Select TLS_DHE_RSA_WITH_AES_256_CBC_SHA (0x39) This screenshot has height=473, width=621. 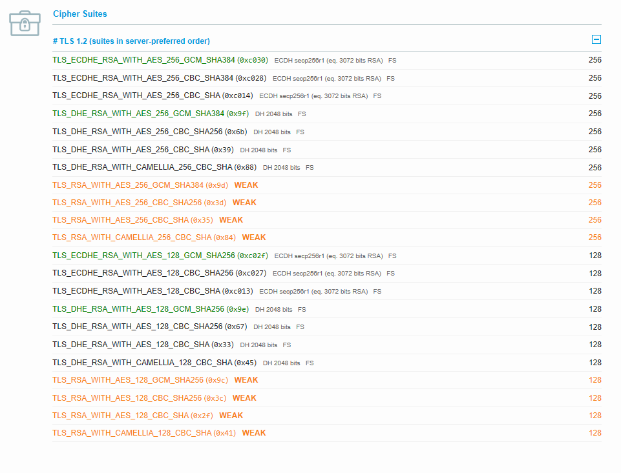pos(143,150)
